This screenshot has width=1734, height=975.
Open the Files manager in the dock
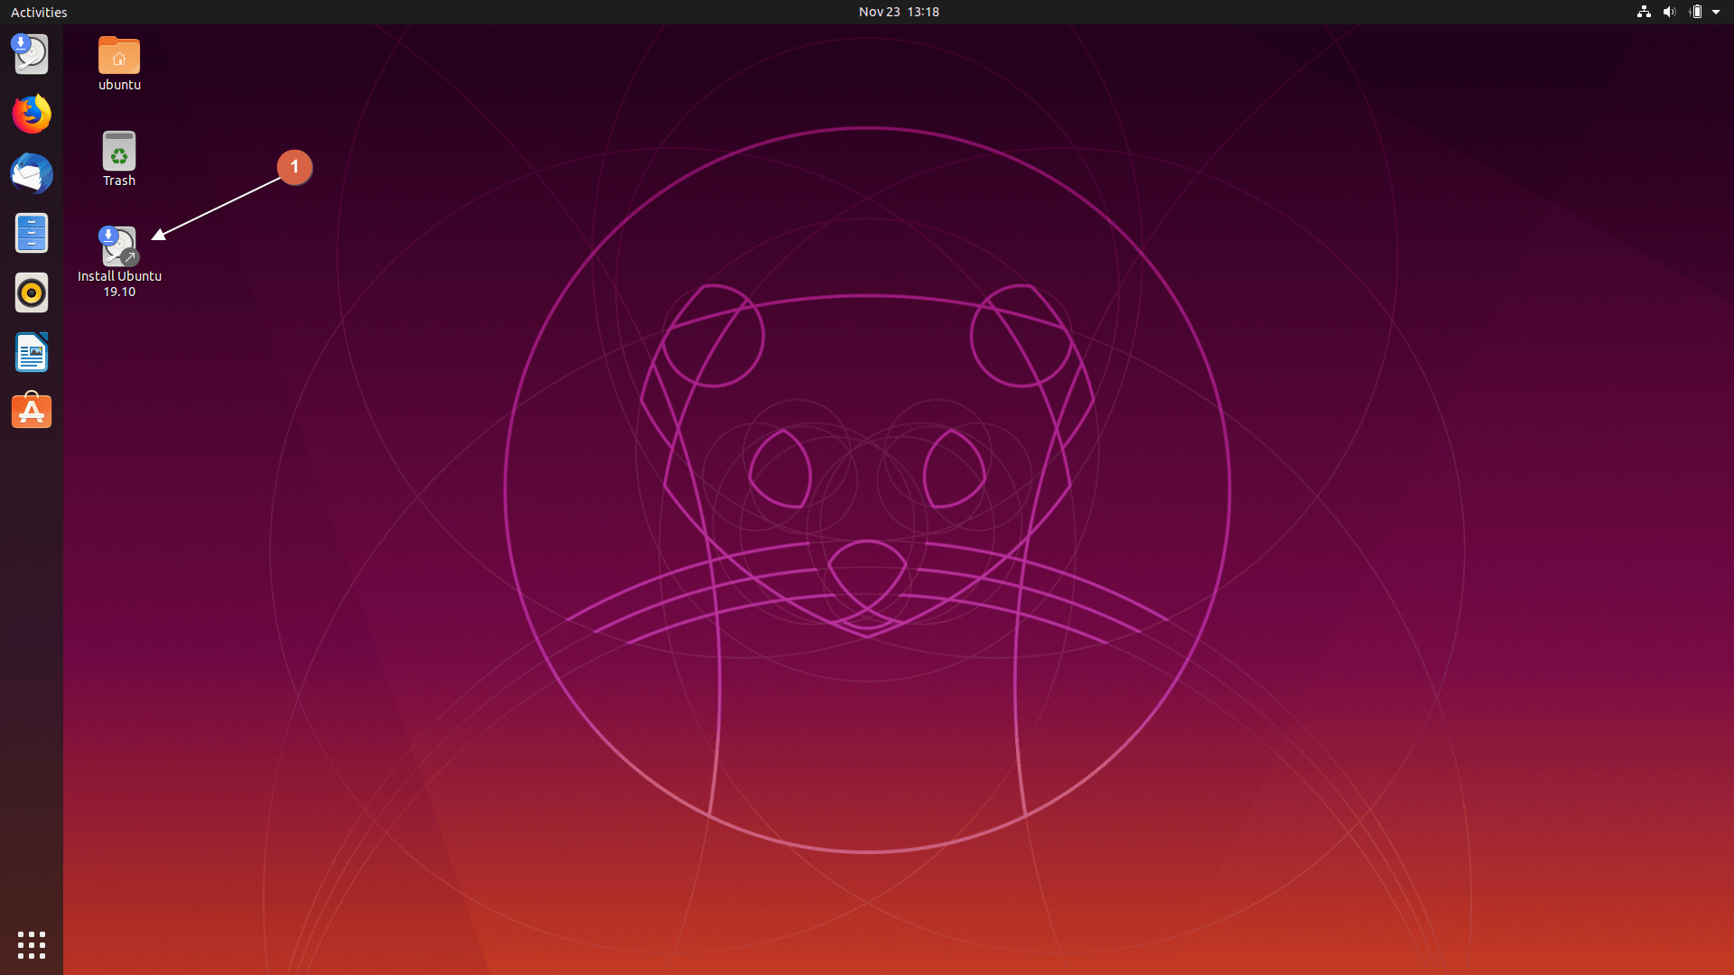pyautogui.click(x=31, y=234)
